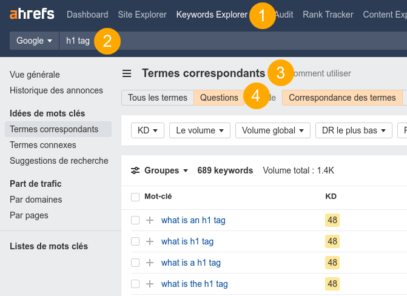
Task: Click the Mot-clé column header
Action: [x=158, y=197]
